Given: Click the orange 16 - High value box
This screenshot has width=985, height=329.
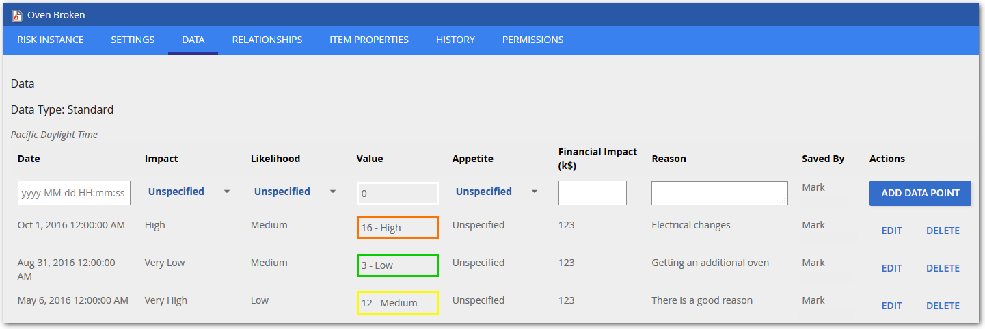Looking at the screenshot, I should click(x=397, y=228).
